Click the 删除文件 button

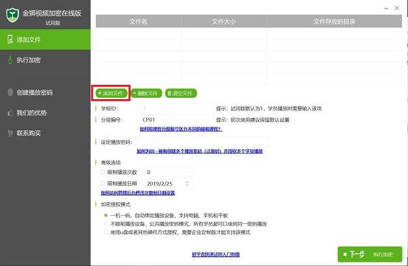point(146,93)
